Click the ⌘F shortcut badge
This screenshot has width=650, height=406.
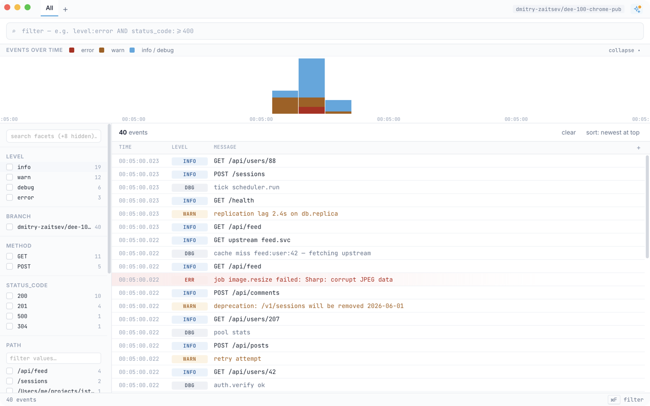(x=613, y=400)
